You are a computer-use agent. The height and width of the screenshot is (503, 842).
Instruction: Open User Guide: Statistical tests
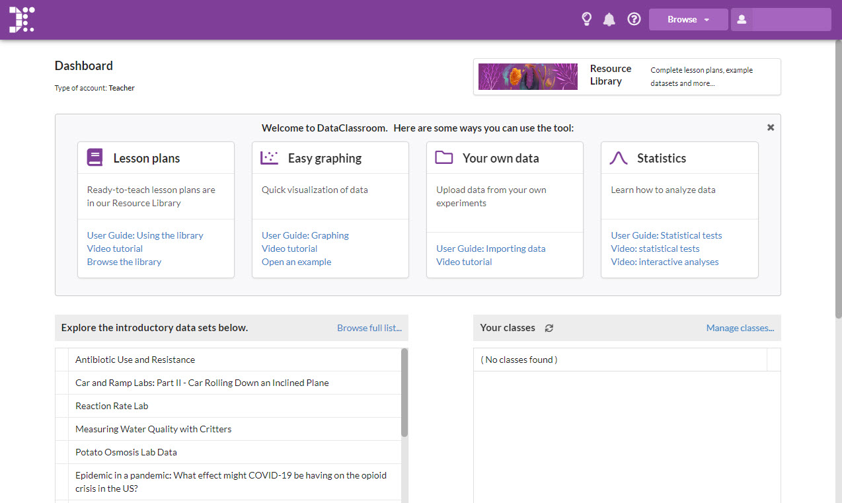666,235
